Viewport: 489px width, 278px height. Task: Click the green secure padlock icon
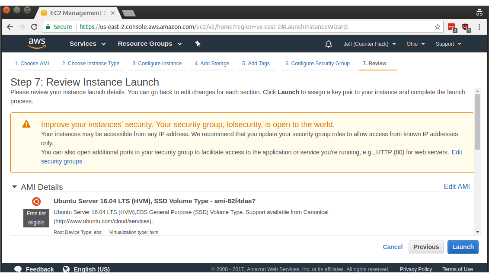(48, 27)
